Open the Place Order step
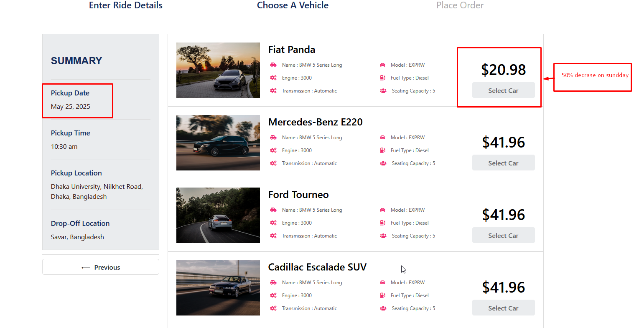Screen dimensions: 634x328 [460, 5]
